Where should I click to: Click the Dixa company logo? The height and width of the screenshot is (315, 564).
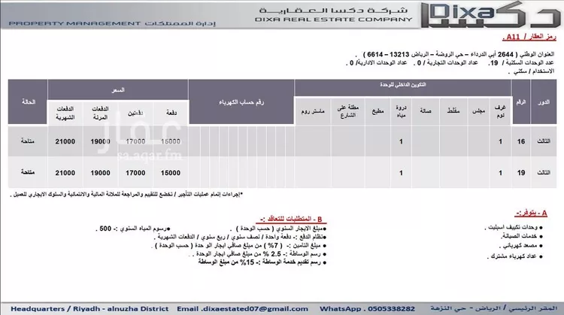tap(491, 15)
